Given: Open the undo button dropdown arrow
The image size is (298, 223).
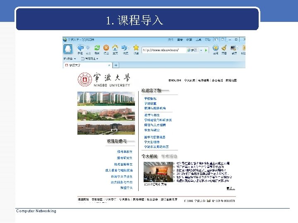Looking at the screenshot, I should pos(129,47).
